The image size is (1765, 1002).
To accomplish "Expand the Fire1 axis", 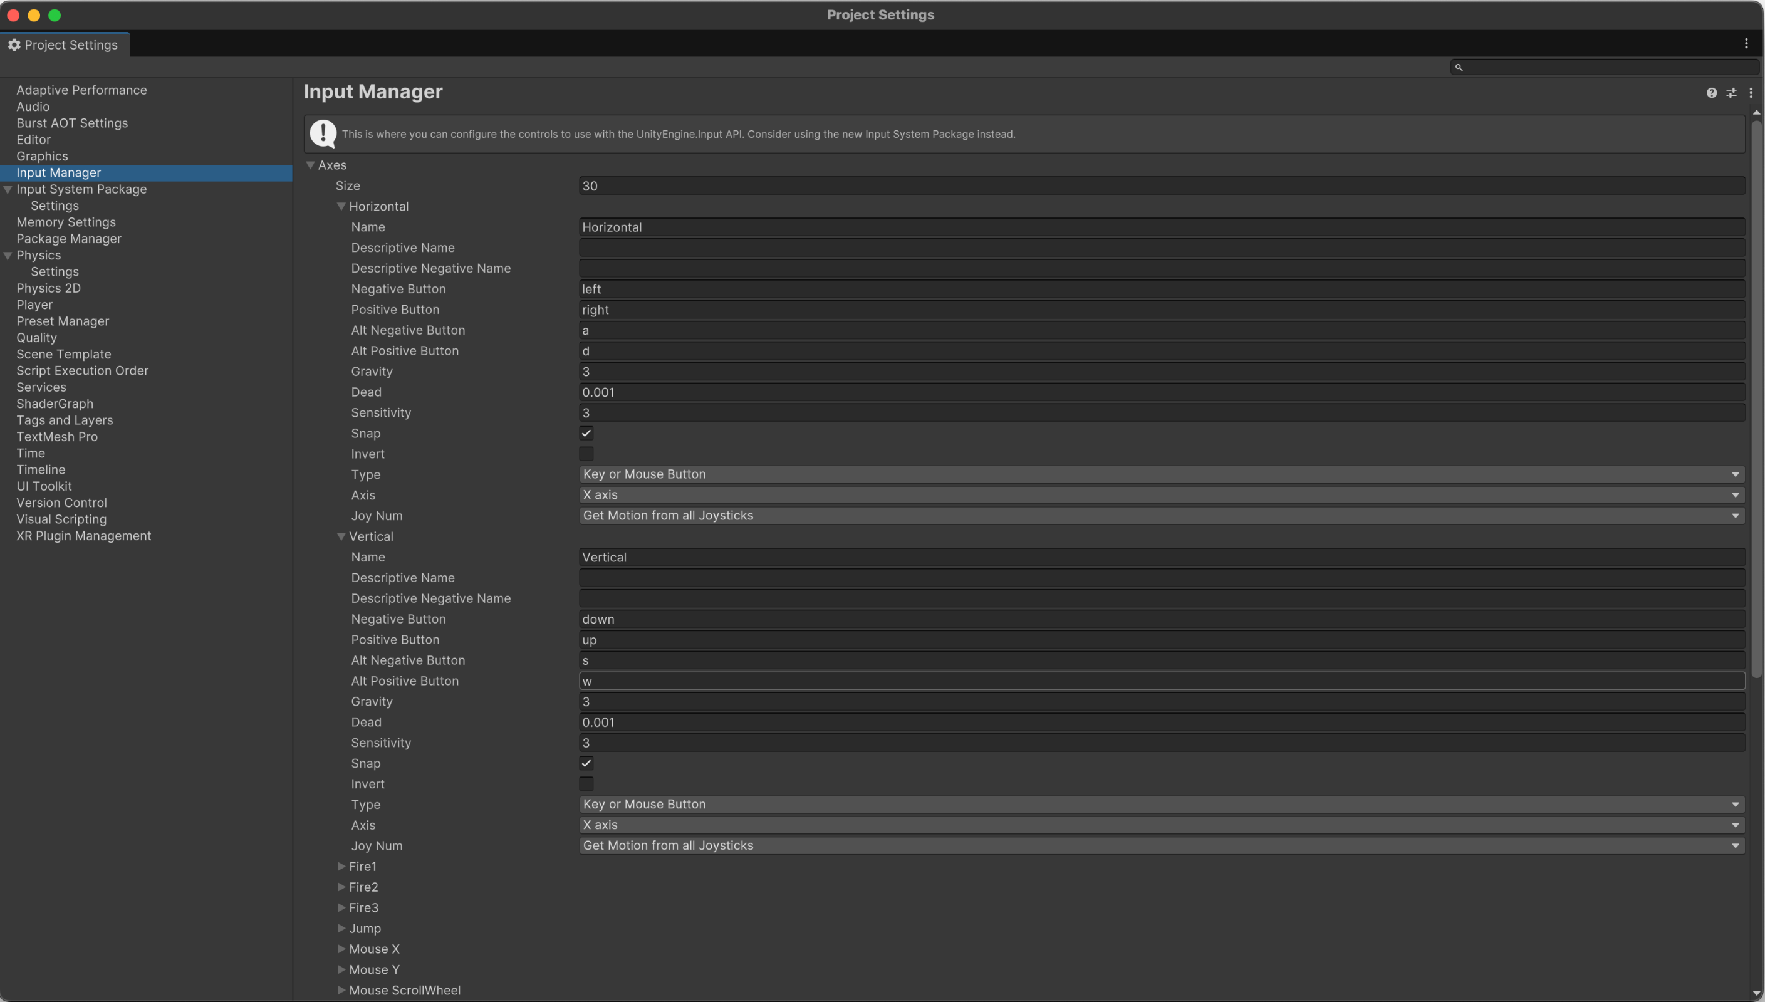I will (x=341, y=867).
